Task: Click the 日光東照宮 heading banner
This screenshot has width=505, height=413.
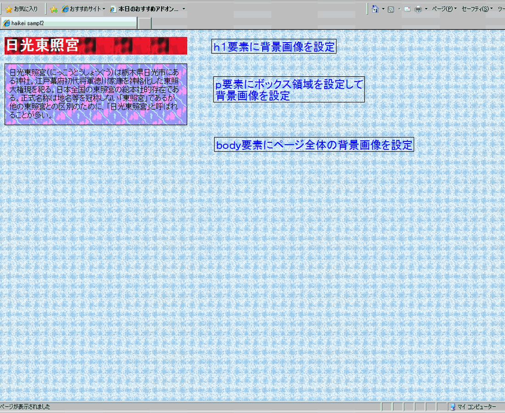Action: pos(95,46)
